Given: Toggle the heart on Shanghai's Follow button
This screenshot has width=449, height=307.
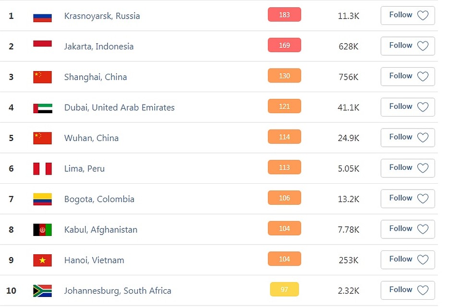Looking at the screenshot, I should (423, 76).
